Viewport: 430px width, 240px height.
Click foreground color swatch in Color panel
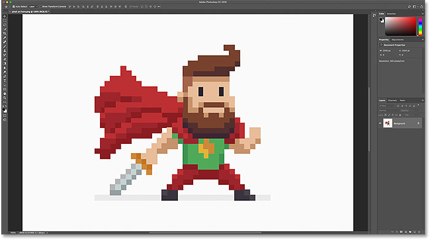pos(381,20)
